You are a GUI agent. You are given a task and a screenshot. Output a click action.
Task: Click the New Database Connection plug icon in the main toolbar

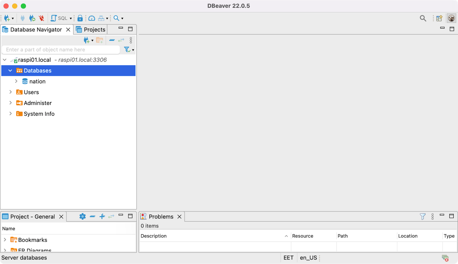point(7,18)
